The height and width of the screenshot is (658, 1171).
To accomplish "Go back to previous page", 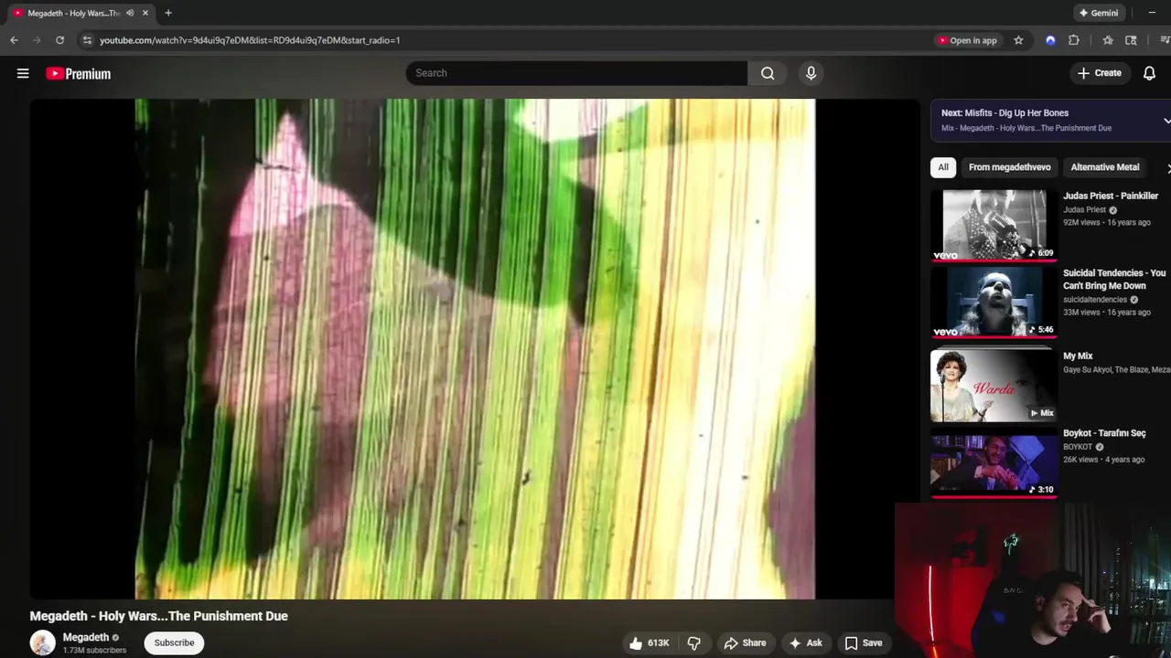I will coord(14,40).
